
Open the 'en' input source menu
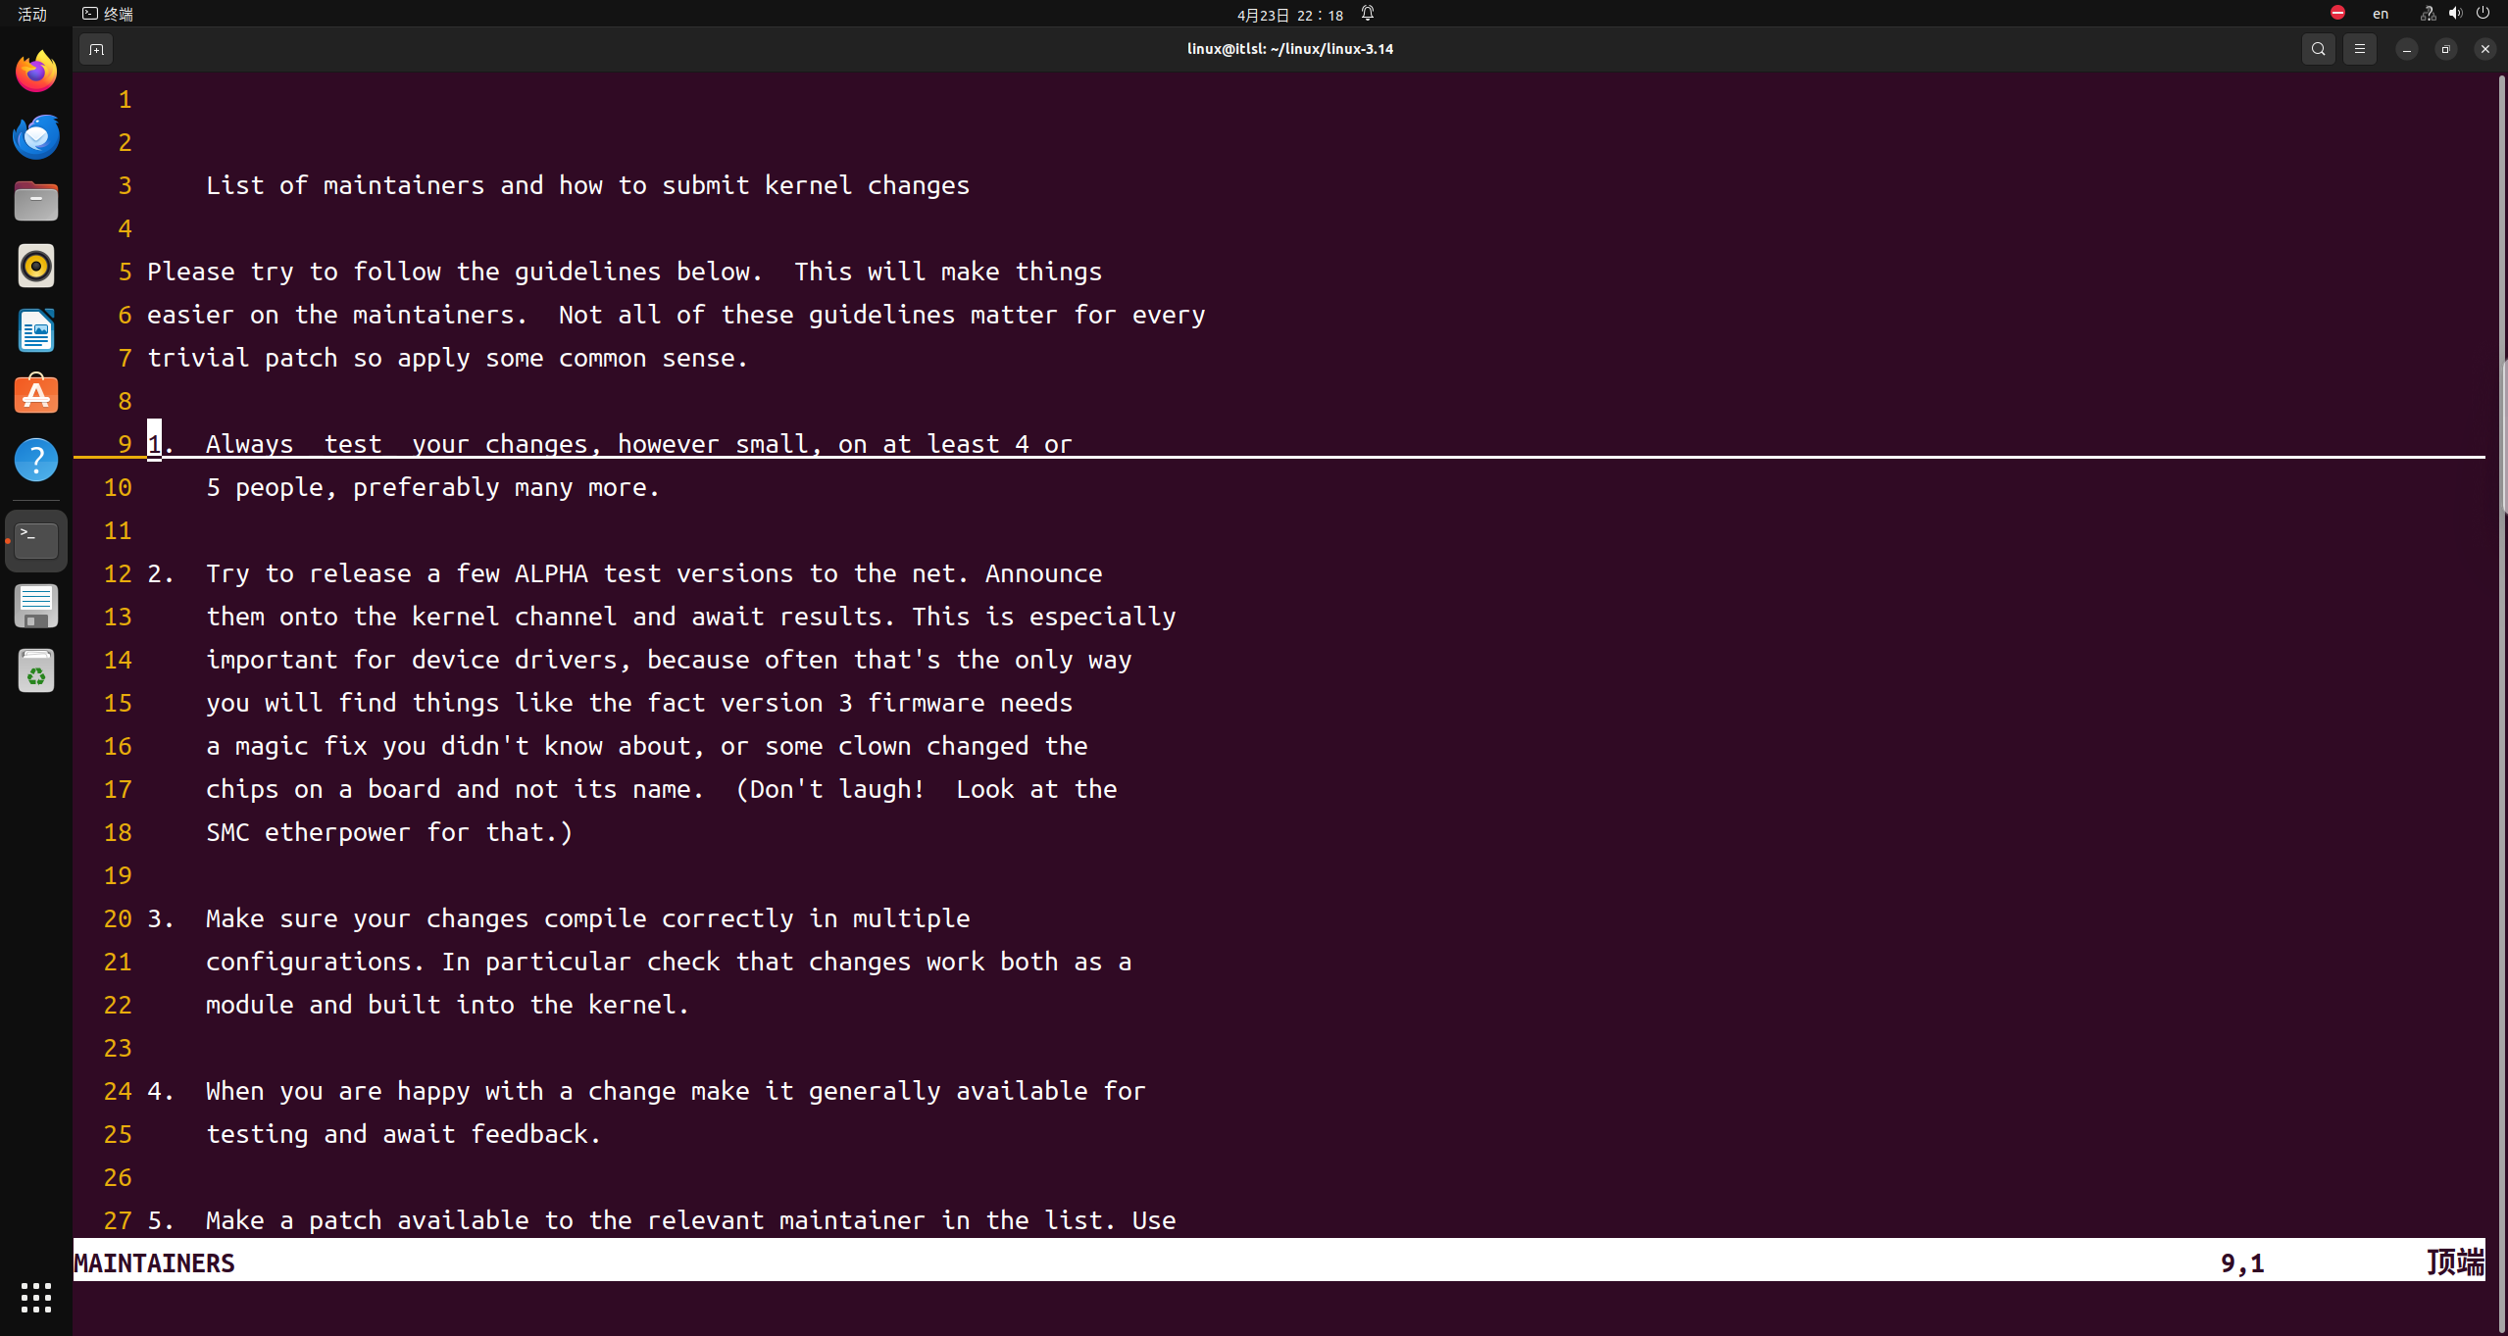click(x=2380, y=14)
